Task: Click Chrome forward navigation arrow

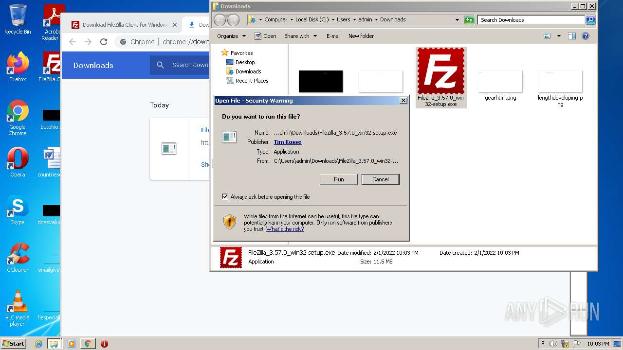Action: pyautogui.click(x=88, y=42)
